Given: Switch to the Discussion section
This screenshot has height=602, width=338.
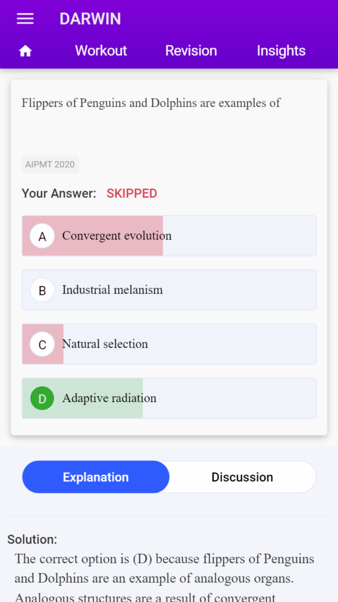Looking at the screenshot, I should click(x=242, y=477).
